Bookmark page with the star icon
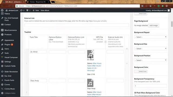Screen dimensions: 173x97 point(146,6)
